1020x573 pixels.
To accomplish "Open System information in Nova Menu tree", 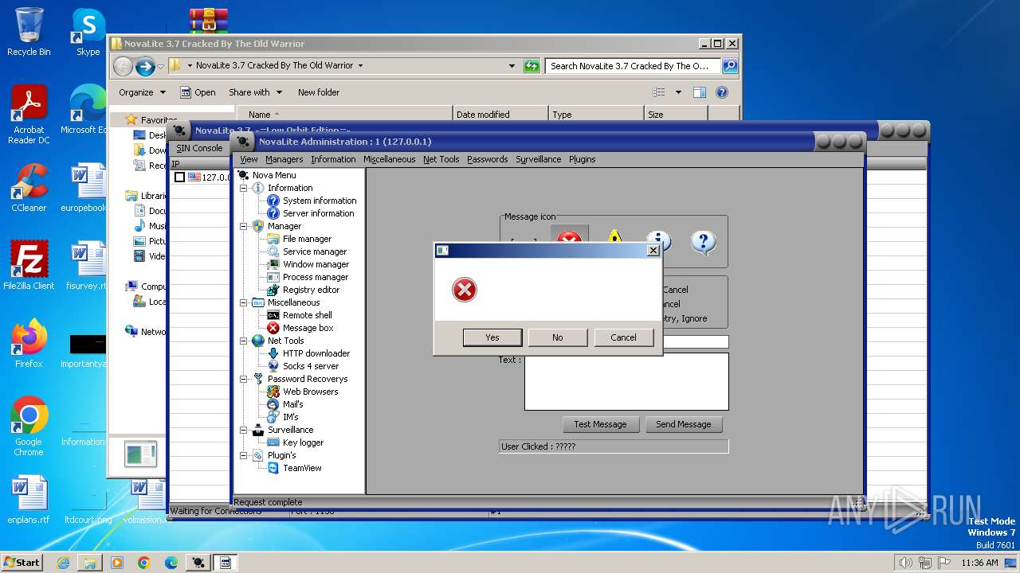I will tap(319, 201).
